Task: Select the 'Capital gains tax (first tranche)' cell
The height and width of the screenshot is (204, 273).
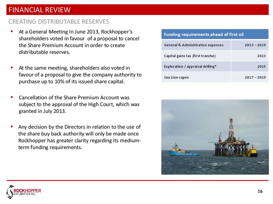Action: coord(196,56)
